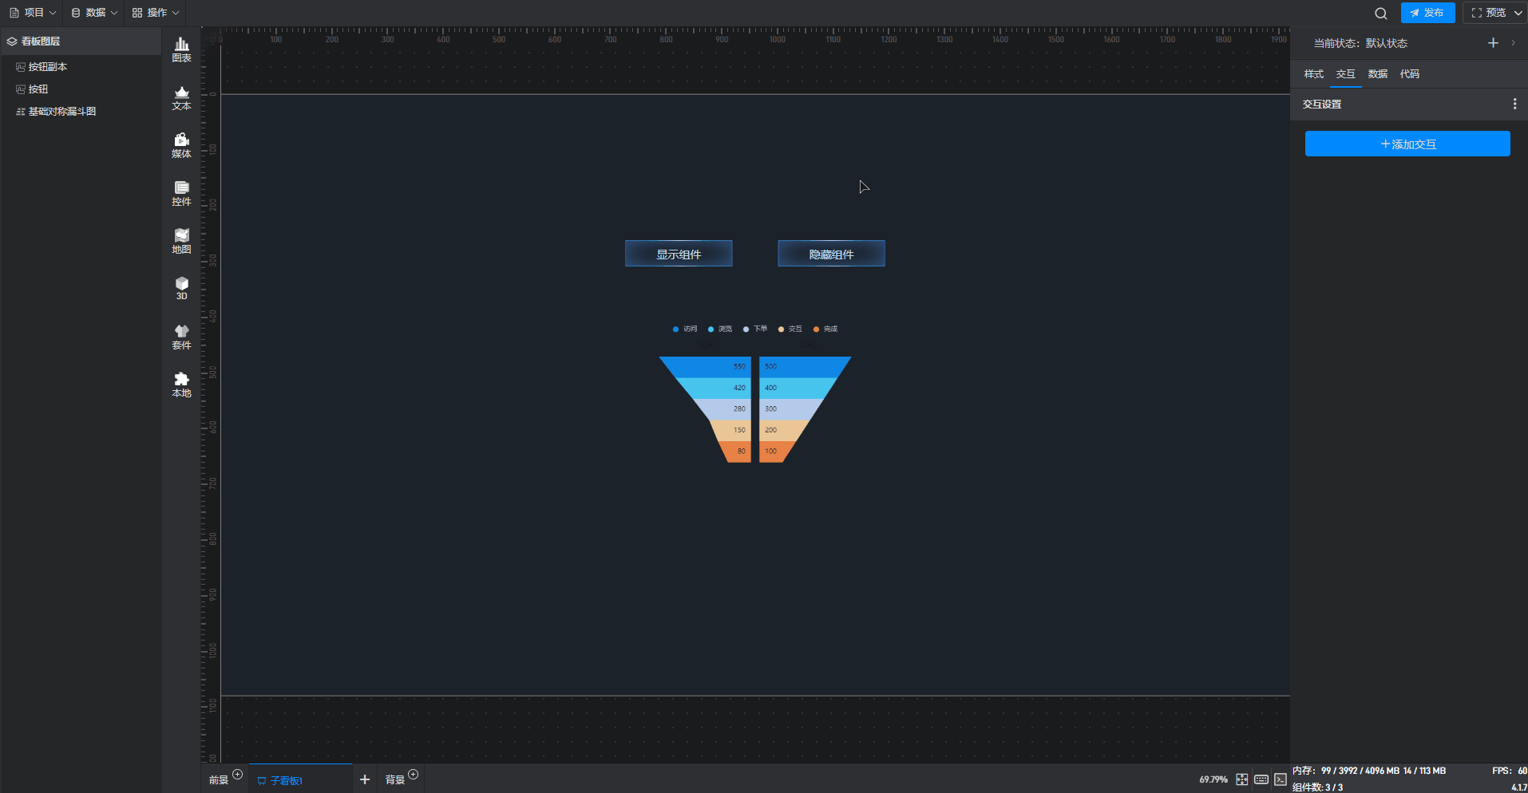This screenshot has width=1528, height=793.
Task: Click the search magnifier icon
Action: (x=1380, y=13)
